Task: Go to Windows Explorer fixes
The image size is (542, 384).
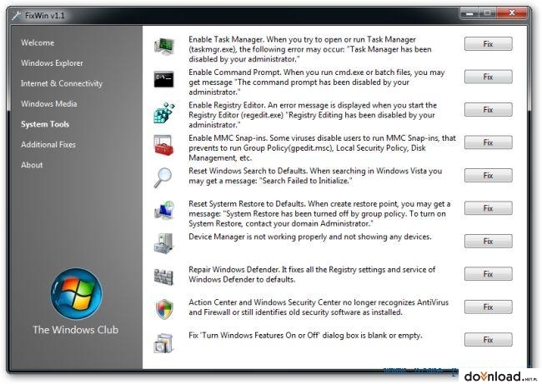Action: (x=53, y=63)
